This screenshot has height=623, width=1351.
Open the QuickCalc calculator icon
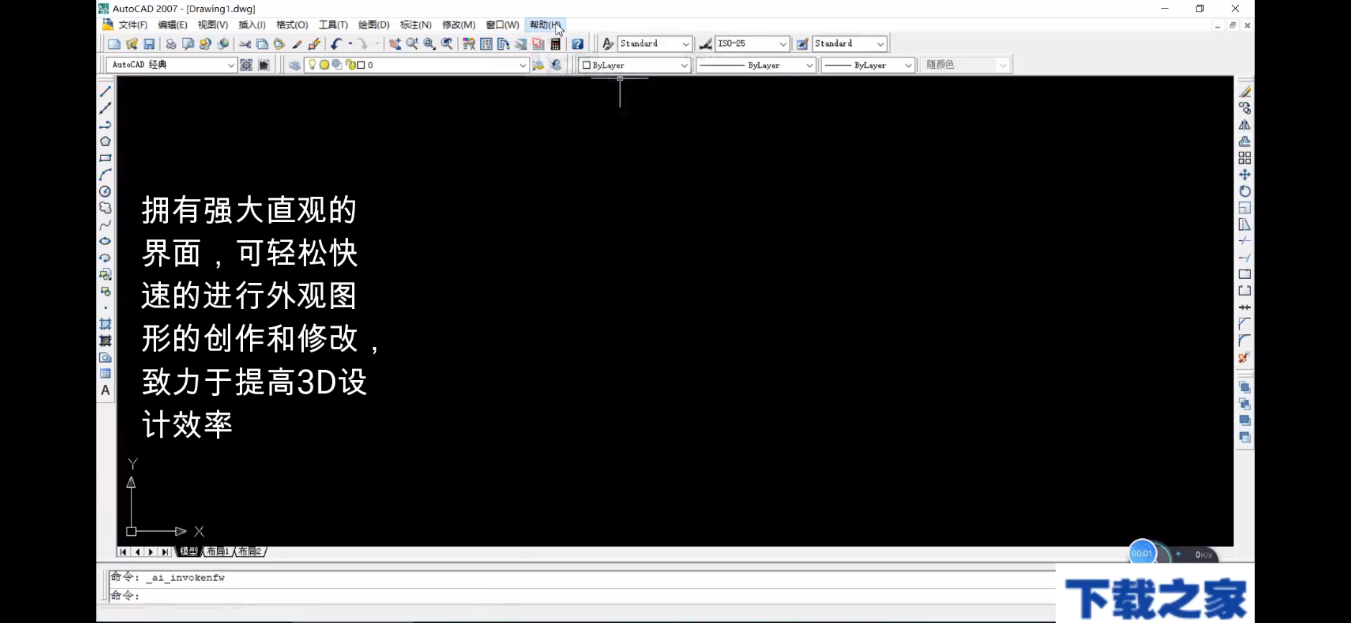click(x=555, y=44)
